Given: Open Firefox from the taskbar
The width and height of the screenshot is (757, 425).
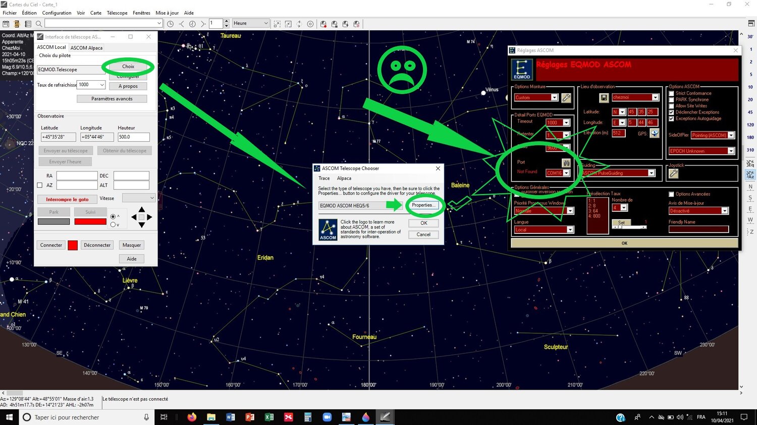Looking at the screenshot, I should tap(191, 417).
